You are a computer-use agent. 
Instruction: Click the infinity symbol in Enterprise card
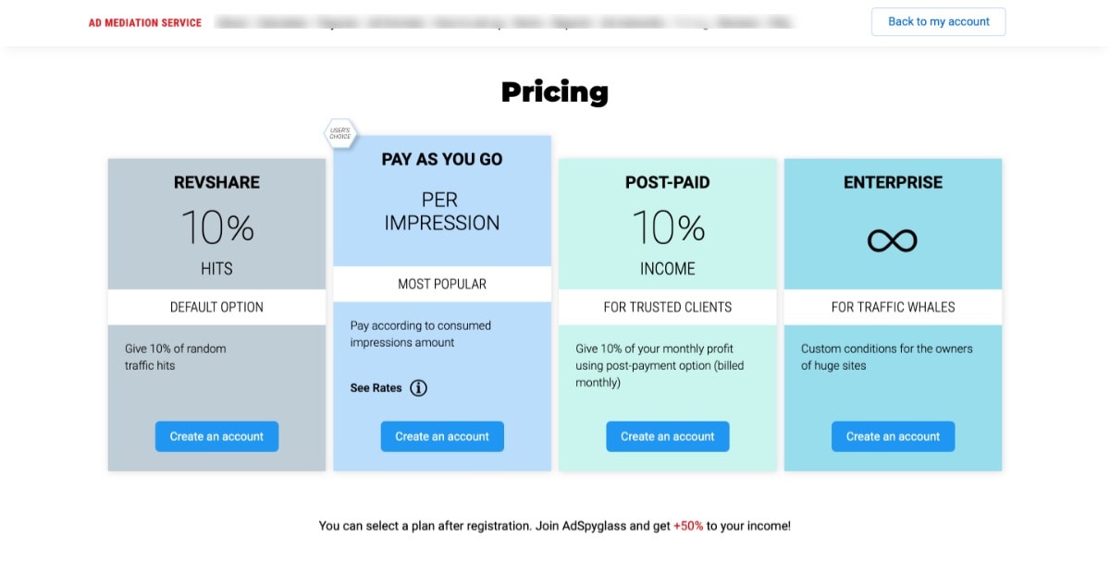[x=893, y=241]
